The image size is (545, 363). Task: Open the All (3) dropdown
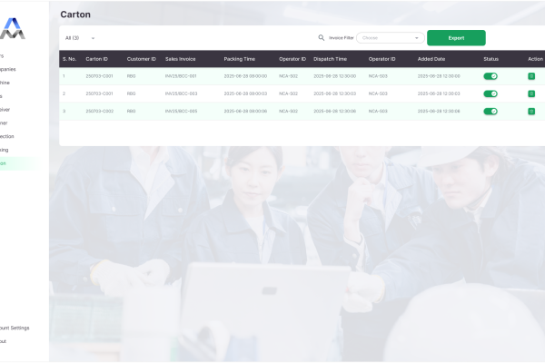click(80, 38)
